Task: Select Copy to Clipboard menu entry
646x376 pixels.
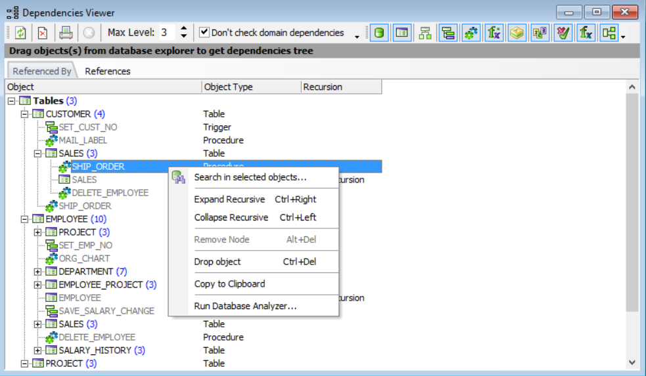Action: click(229, 284)
